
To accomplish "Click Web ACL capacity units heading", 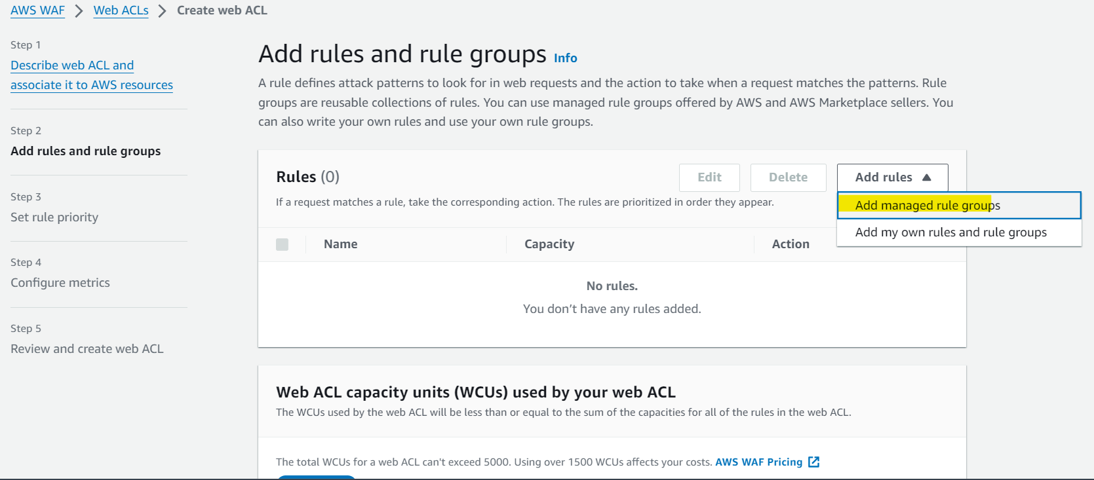I will (476, 392).
